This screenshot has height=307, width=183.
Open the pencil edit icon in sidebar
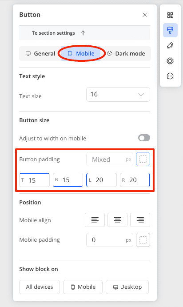coord(170,45)
